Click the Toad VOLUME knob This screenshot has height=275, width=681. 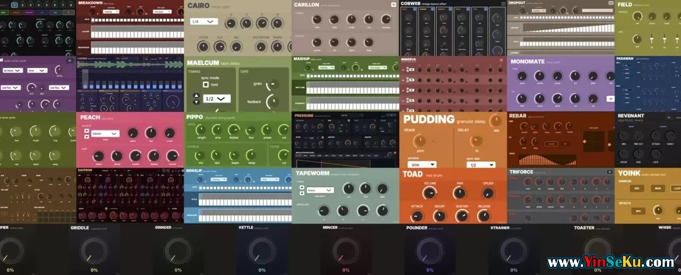430,194
